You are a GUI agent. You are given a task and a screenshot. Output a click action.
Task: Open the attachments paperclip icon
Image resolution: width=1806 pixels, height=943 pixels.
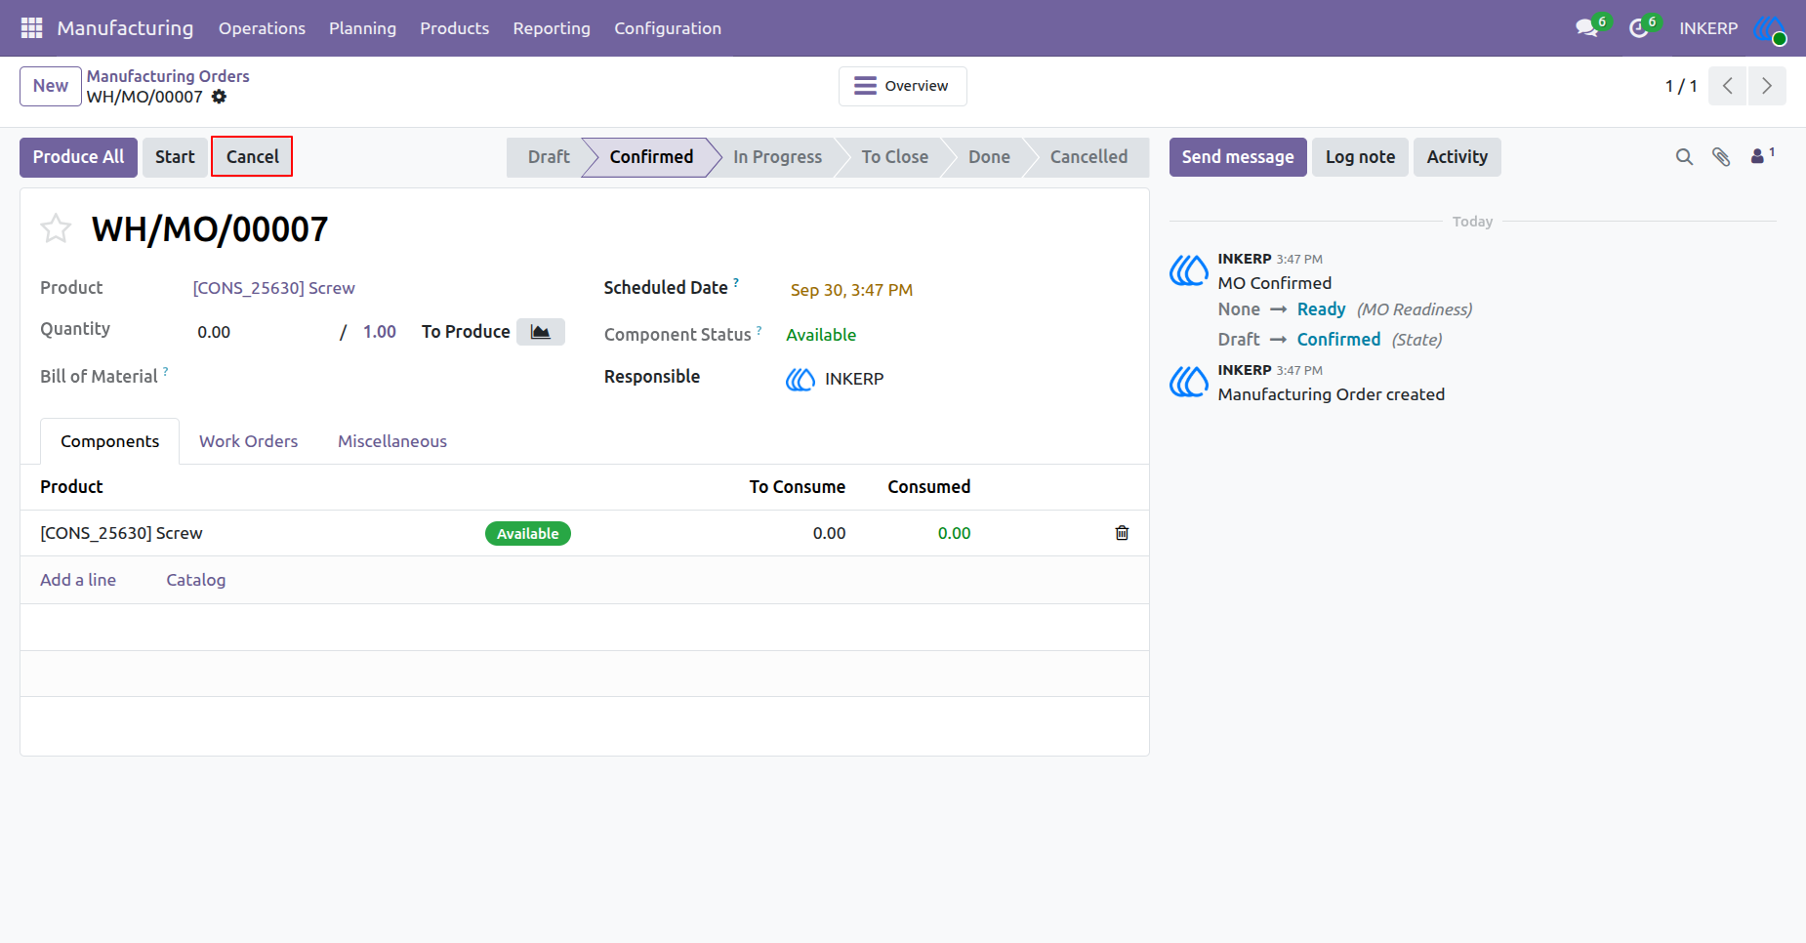pos(1721,157)
